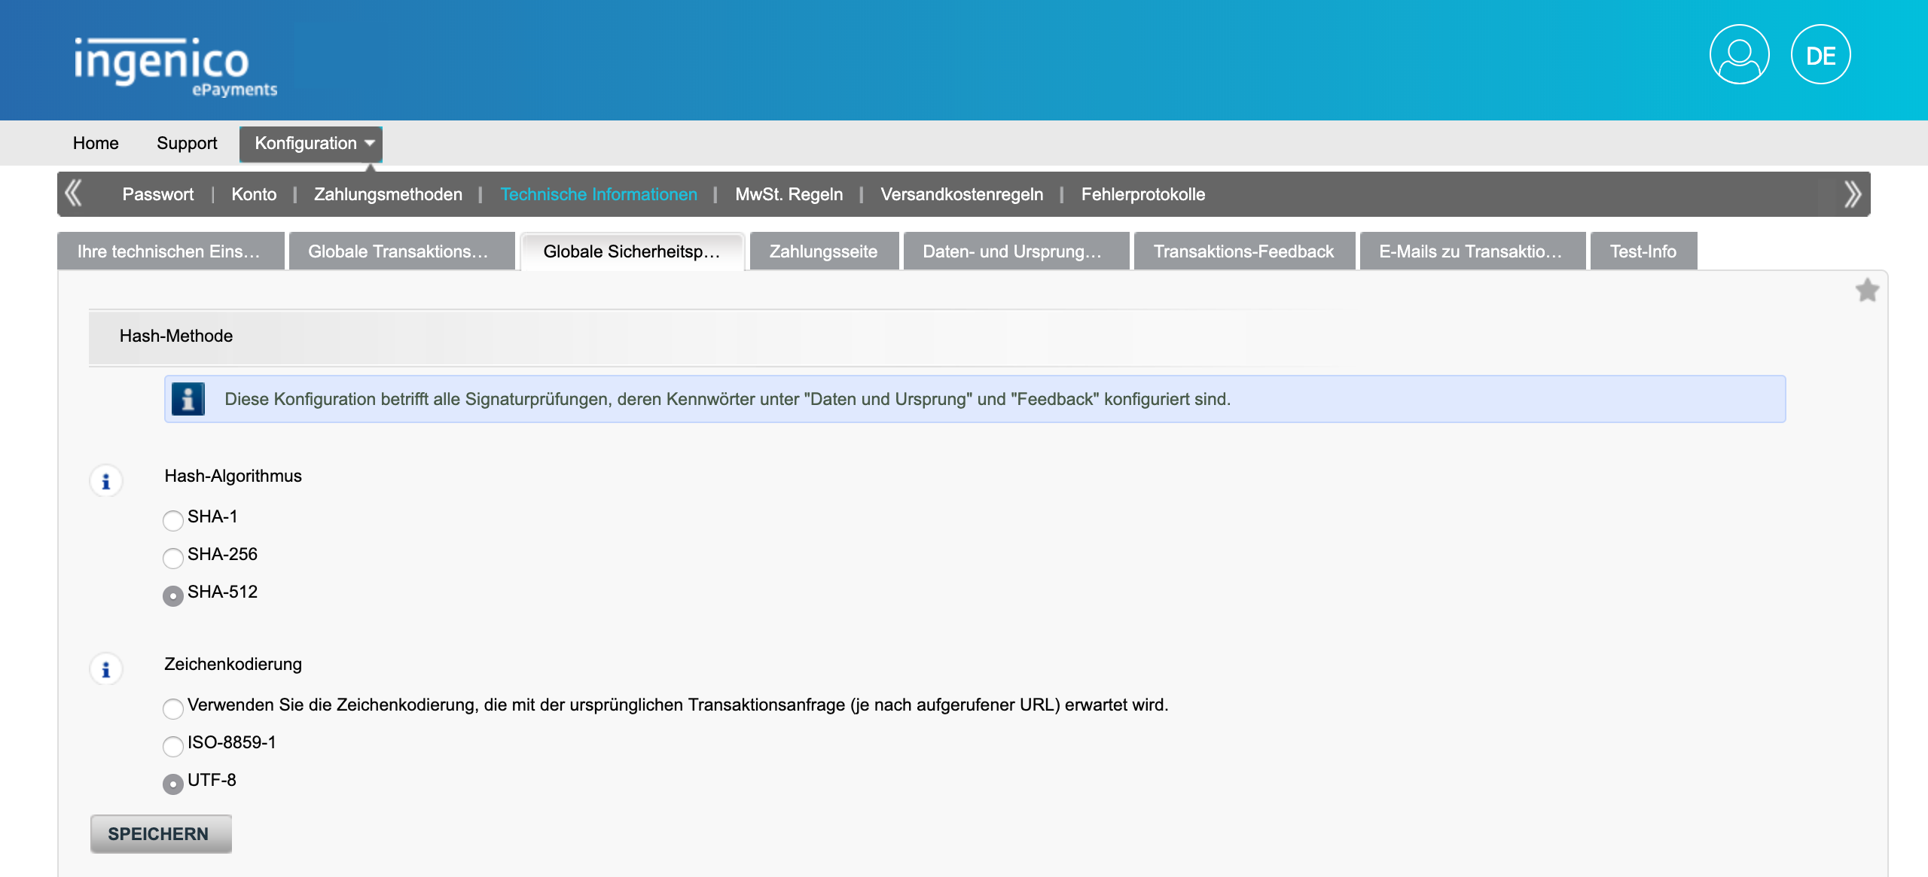1928x877 pixels.
Task: Expand the Konfiguration dropdown menu
Action: (x=311, y=144)
